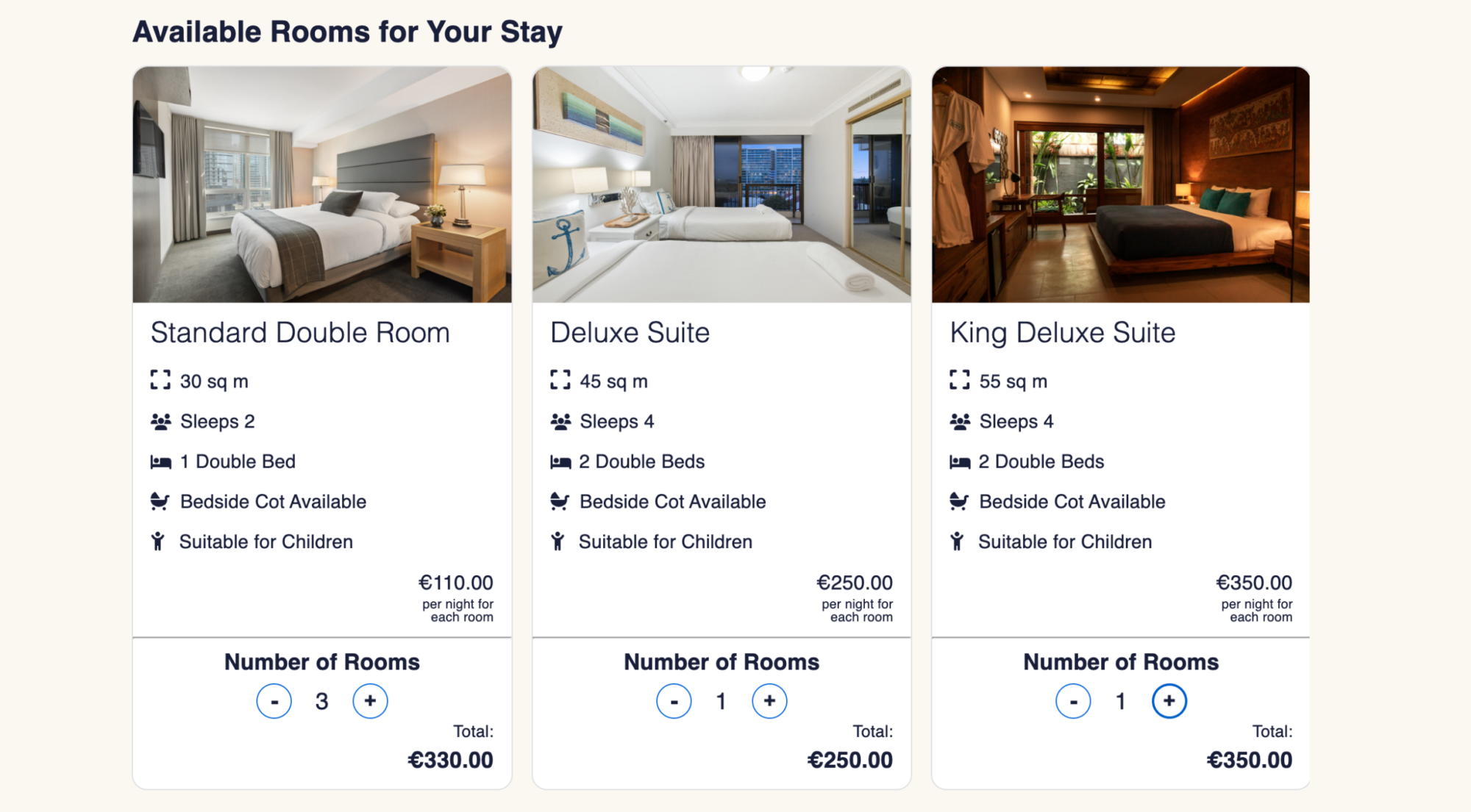Click the Deluxe Suite title
1471x812 pixels.
(x=630, y=333)
